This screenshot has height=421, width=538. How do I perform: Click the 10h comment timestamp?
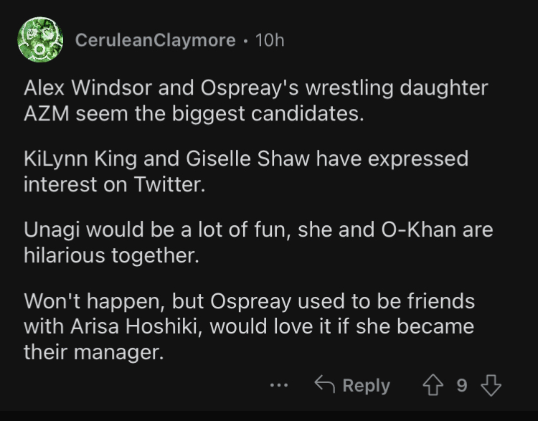coord(270,41)
